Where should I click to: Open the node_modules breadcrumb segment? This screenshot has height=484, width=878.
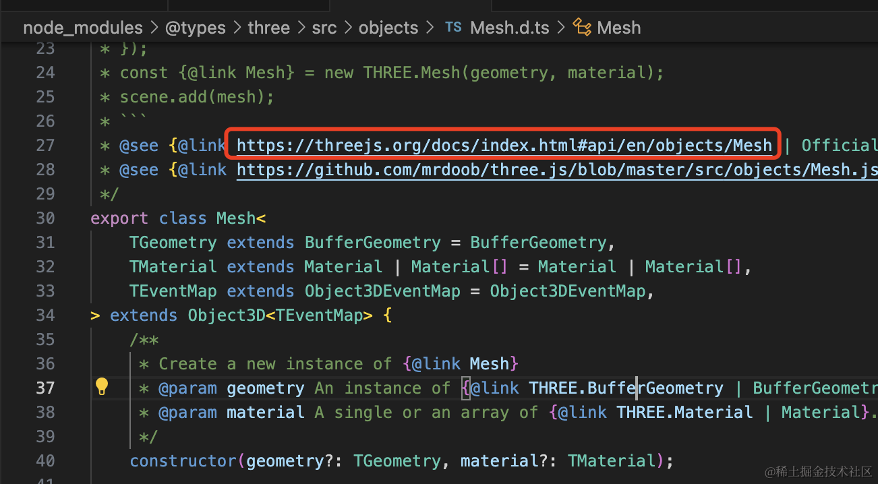click(83, 28)
